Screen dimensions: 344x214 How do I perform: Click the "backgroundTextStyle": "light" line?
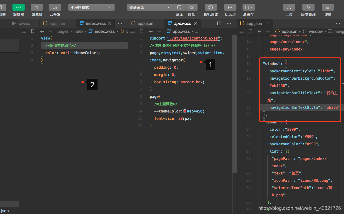tap(301, 71)
